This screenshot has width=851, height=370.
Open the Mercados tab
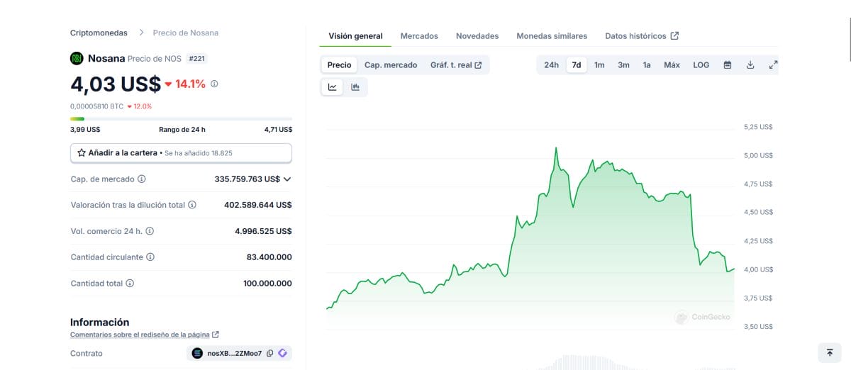point(419,36)
